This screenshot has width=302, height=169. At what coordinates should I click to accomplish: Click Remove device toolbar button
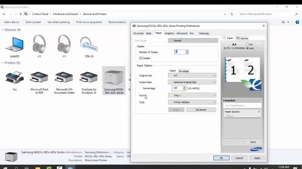[117, 22]
